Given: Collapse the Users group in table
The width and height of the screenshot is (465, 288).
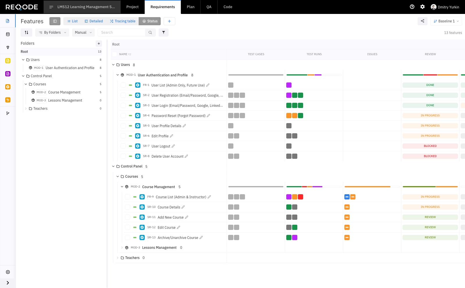Looking at the screenshot, I should pos(113,65).
